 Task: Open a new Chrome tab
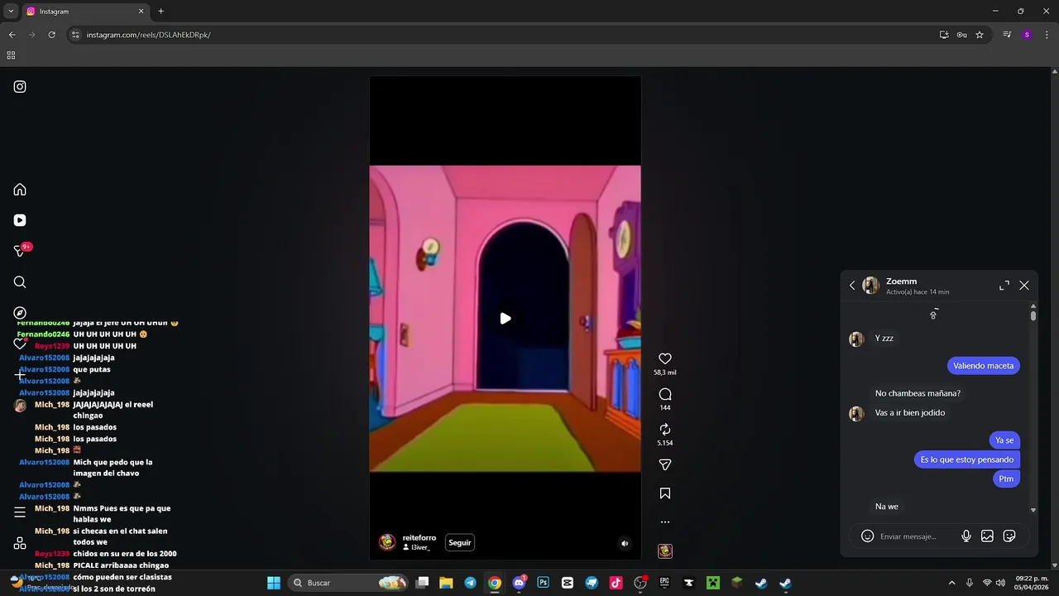161,12
